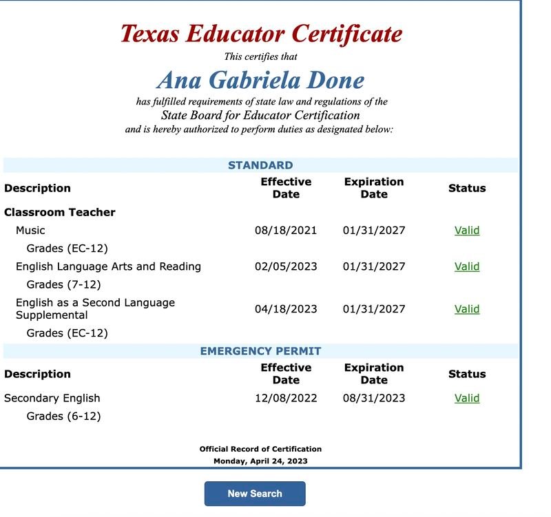The image size is (551, 517).
Task: Click the Music expiration date 01/31/2027
Action: point(374,231)
